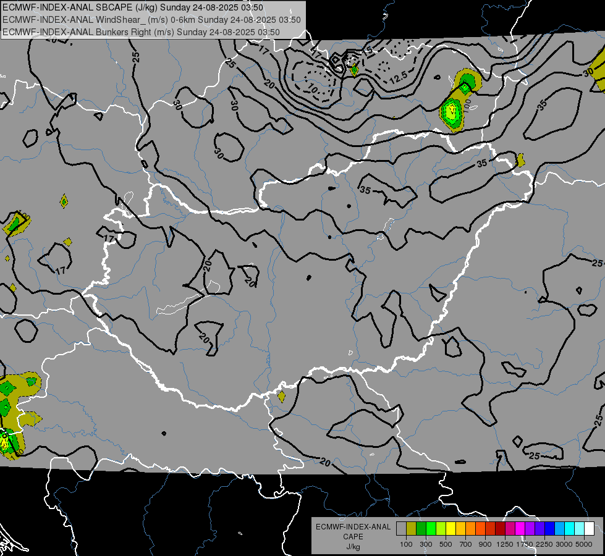This screenshot has width=605, height=556.
Task: Click the legend word CAPE
Action: [x=353, y=536]
